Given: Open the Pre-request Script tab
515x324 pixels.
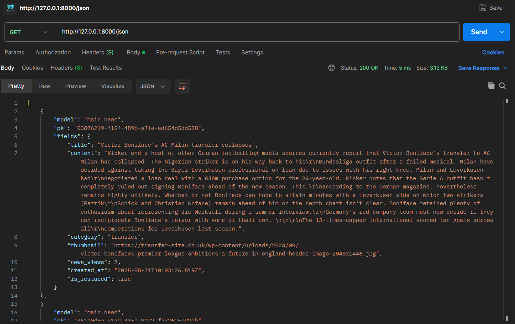Looking at the screenshot, I should 180,53.
